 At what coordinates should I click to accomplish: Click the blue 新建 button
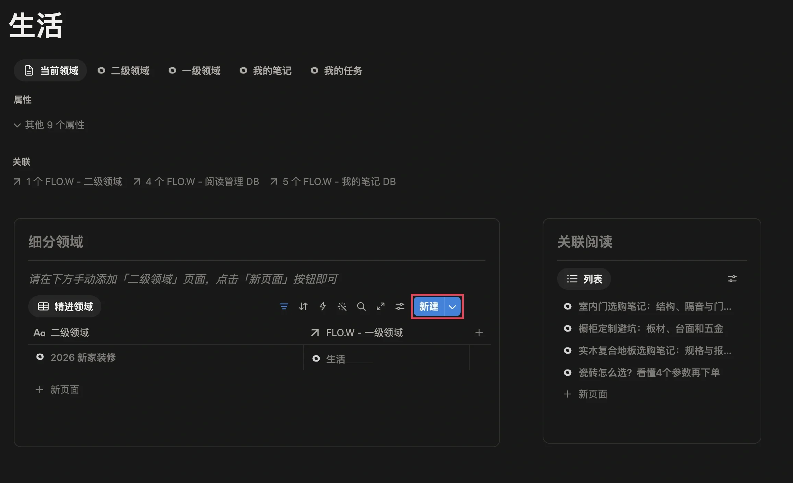pos(429,307)
